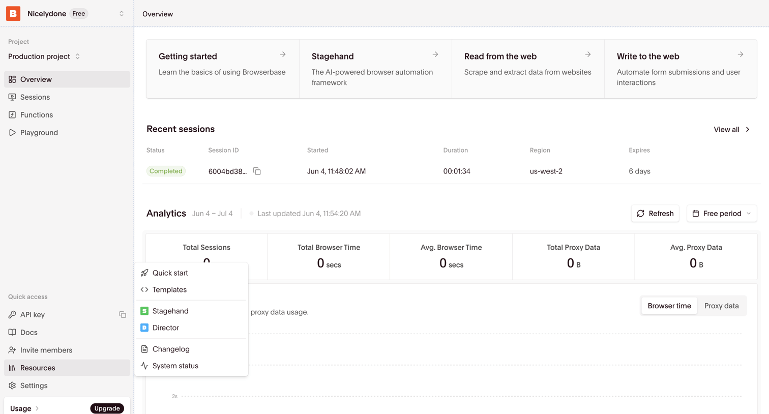Click the rocket icon beside Quick start
Image resolution: width=769 pixels, height=414 pixels.
click(144, 273)
